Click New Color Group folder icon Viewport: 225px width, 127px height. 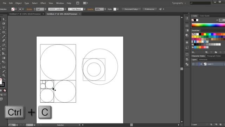(216, 52)
